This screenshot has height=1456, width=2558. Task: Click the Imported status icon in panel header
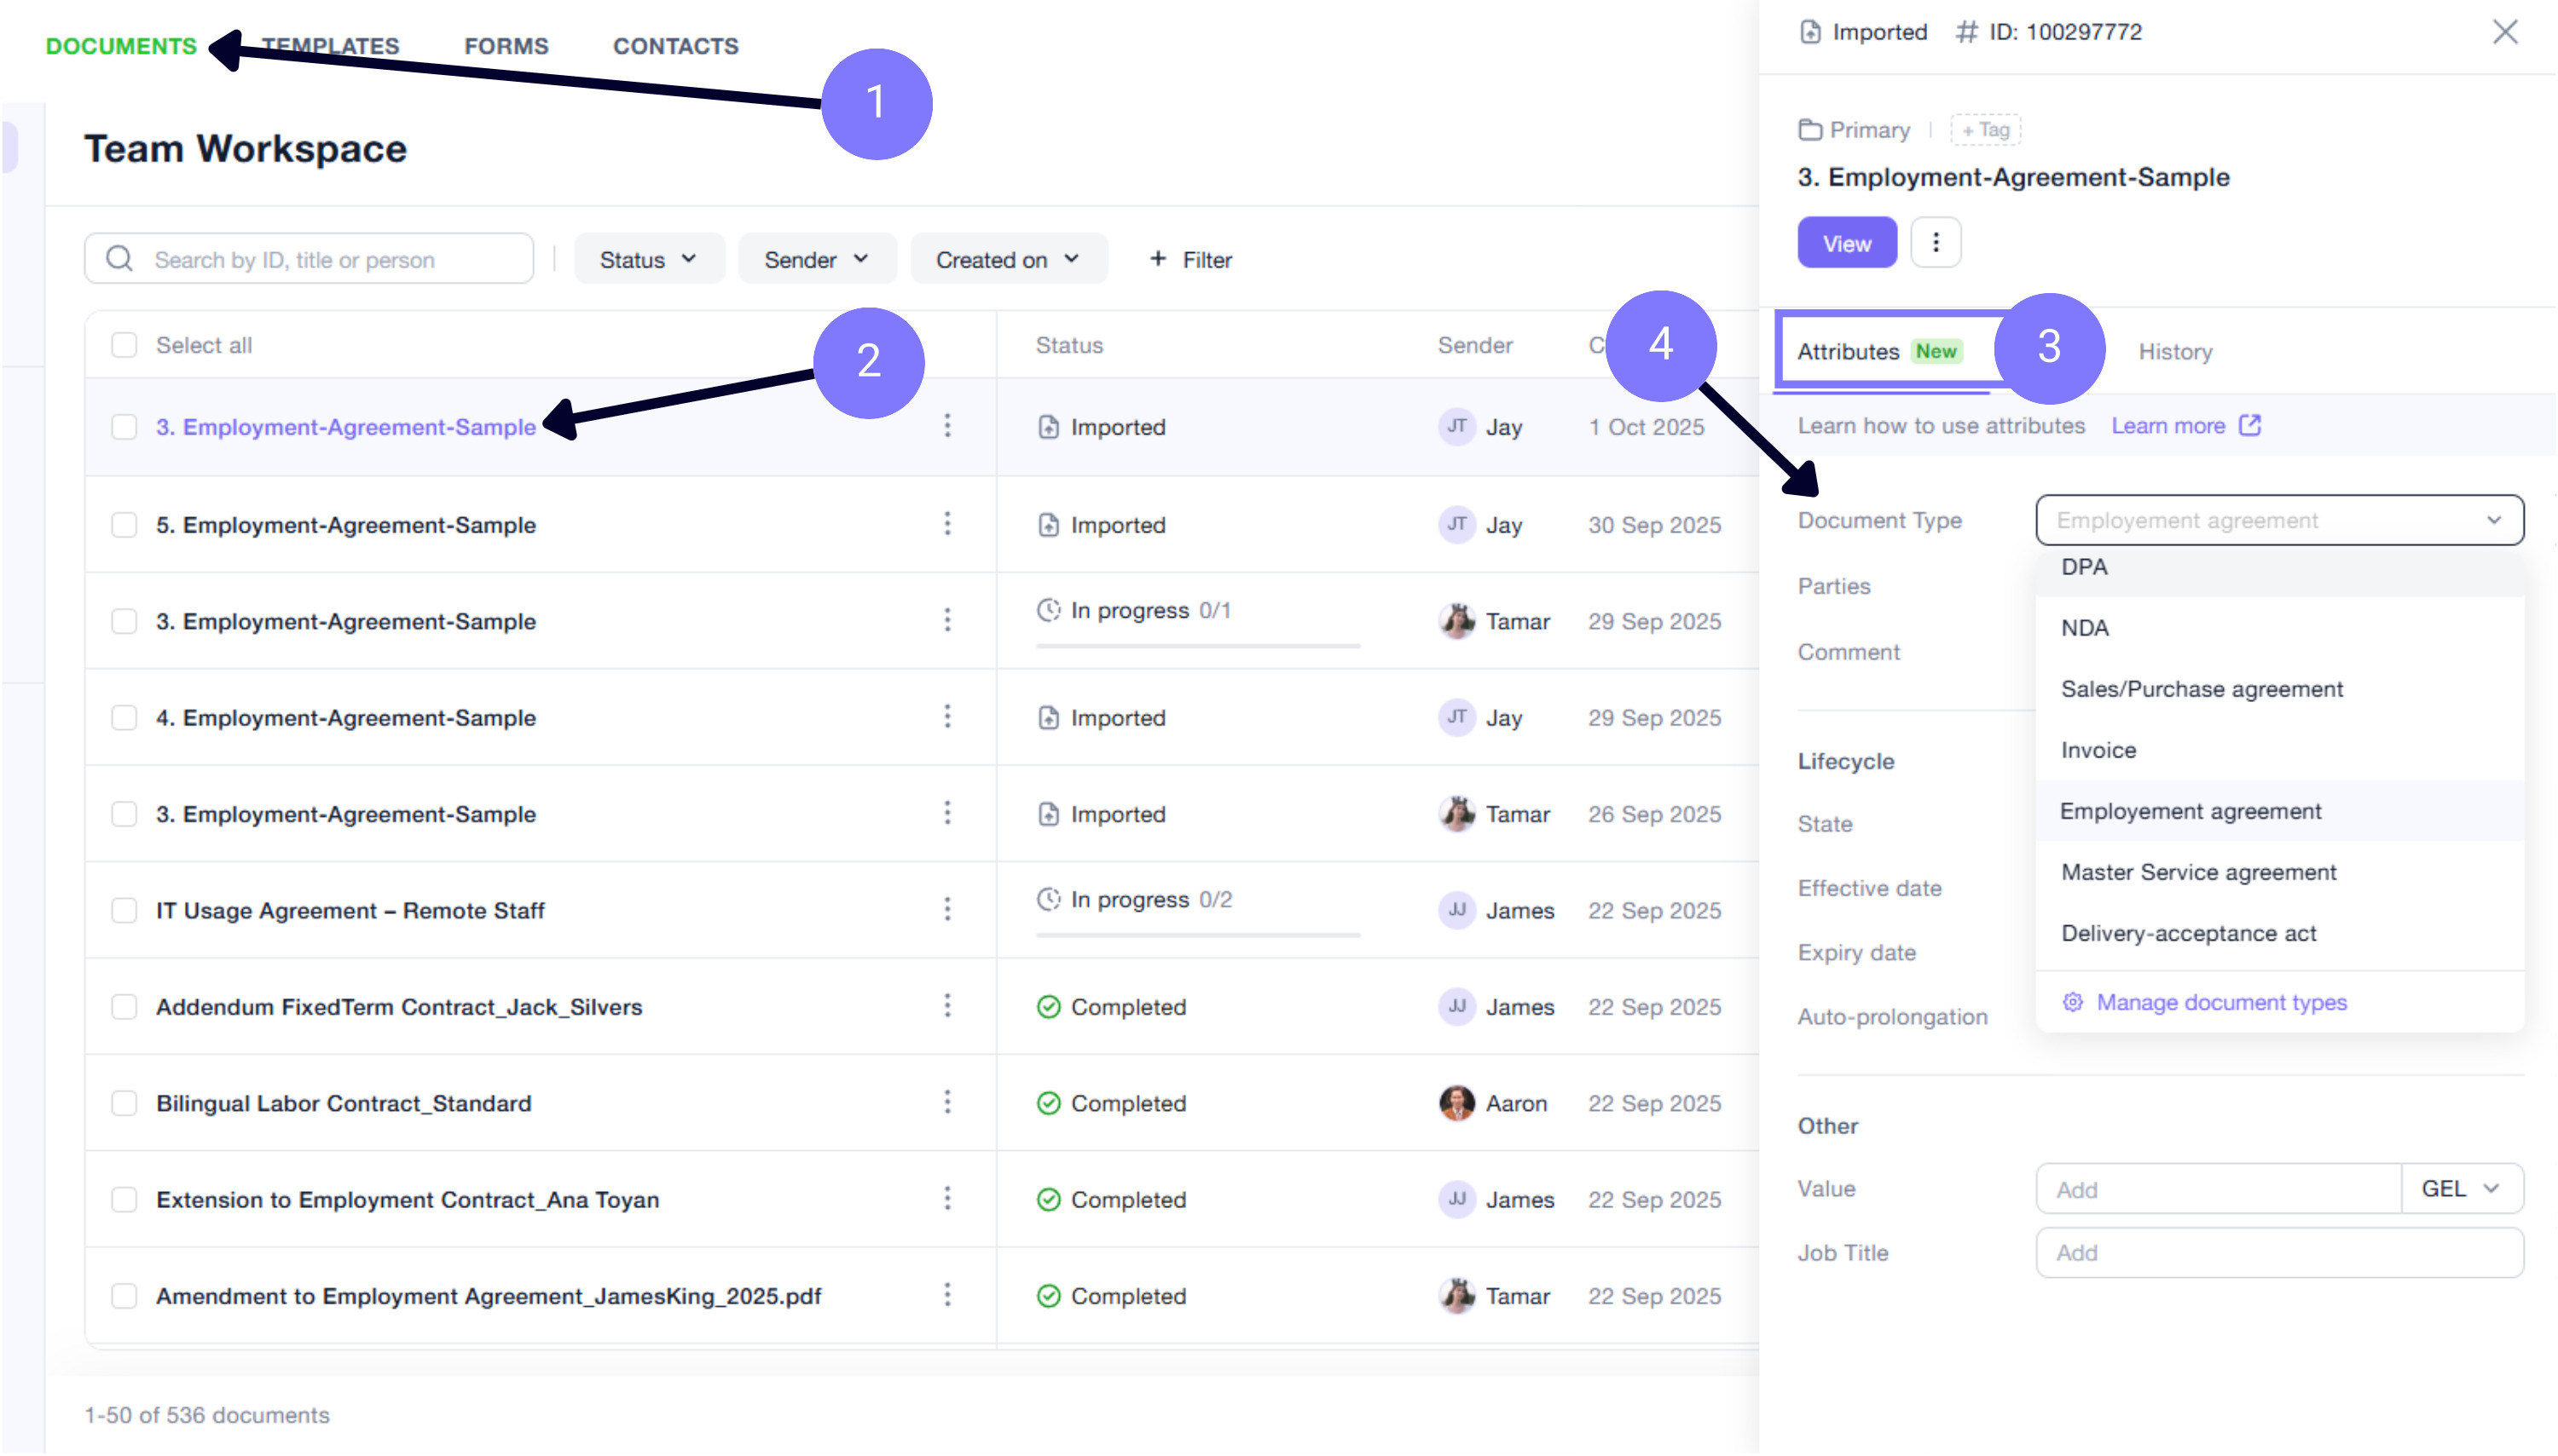click(x=1809, y=32)
